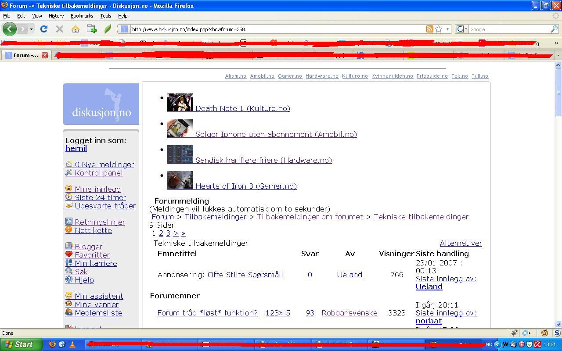
Task: Jump to last page with » link
Action: tap(183, 233)
